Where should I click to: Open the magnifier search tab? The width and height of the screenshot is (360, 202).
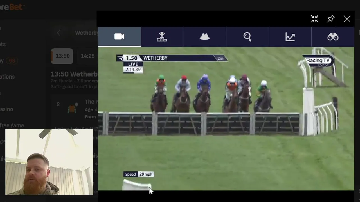247,36
